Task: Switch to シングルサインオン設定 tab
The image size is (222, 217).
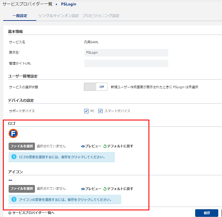Action: tap(59, 16)
